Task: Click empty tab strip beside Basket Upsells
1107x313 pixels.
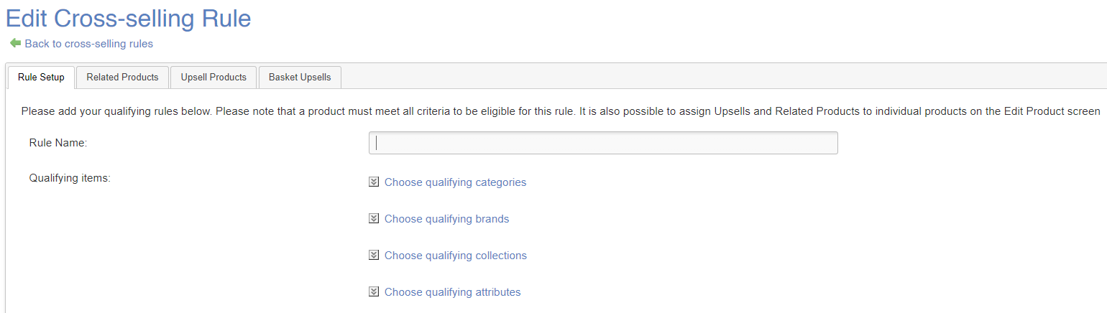Action: point(719,77)
